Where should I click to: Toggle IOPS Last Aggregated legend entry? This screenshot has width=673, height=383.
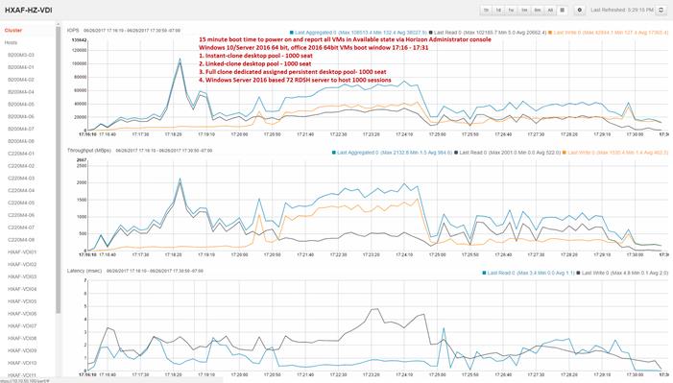point(358,33)
